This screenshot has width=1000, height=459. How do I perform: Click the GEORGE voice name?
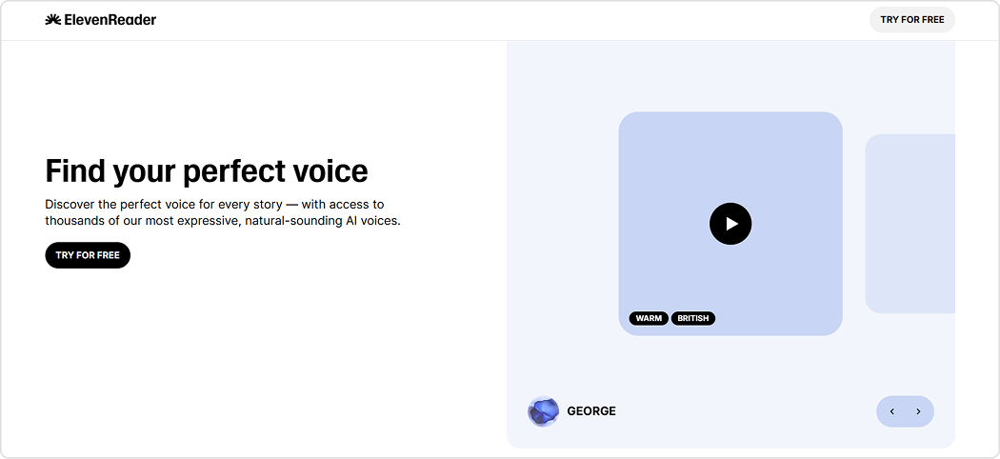(x=591, y=411)
